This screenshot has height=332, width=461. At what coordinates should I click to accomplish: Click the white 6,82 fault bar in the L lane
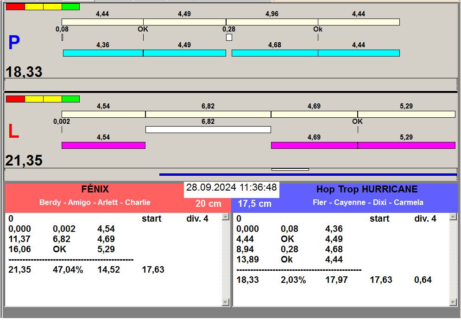[x=208, y=130]
